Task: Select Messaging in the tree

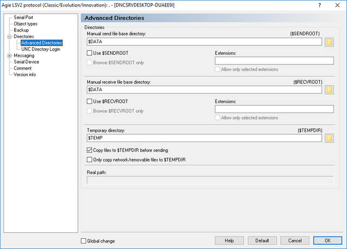Action: [x=24, y=55]
